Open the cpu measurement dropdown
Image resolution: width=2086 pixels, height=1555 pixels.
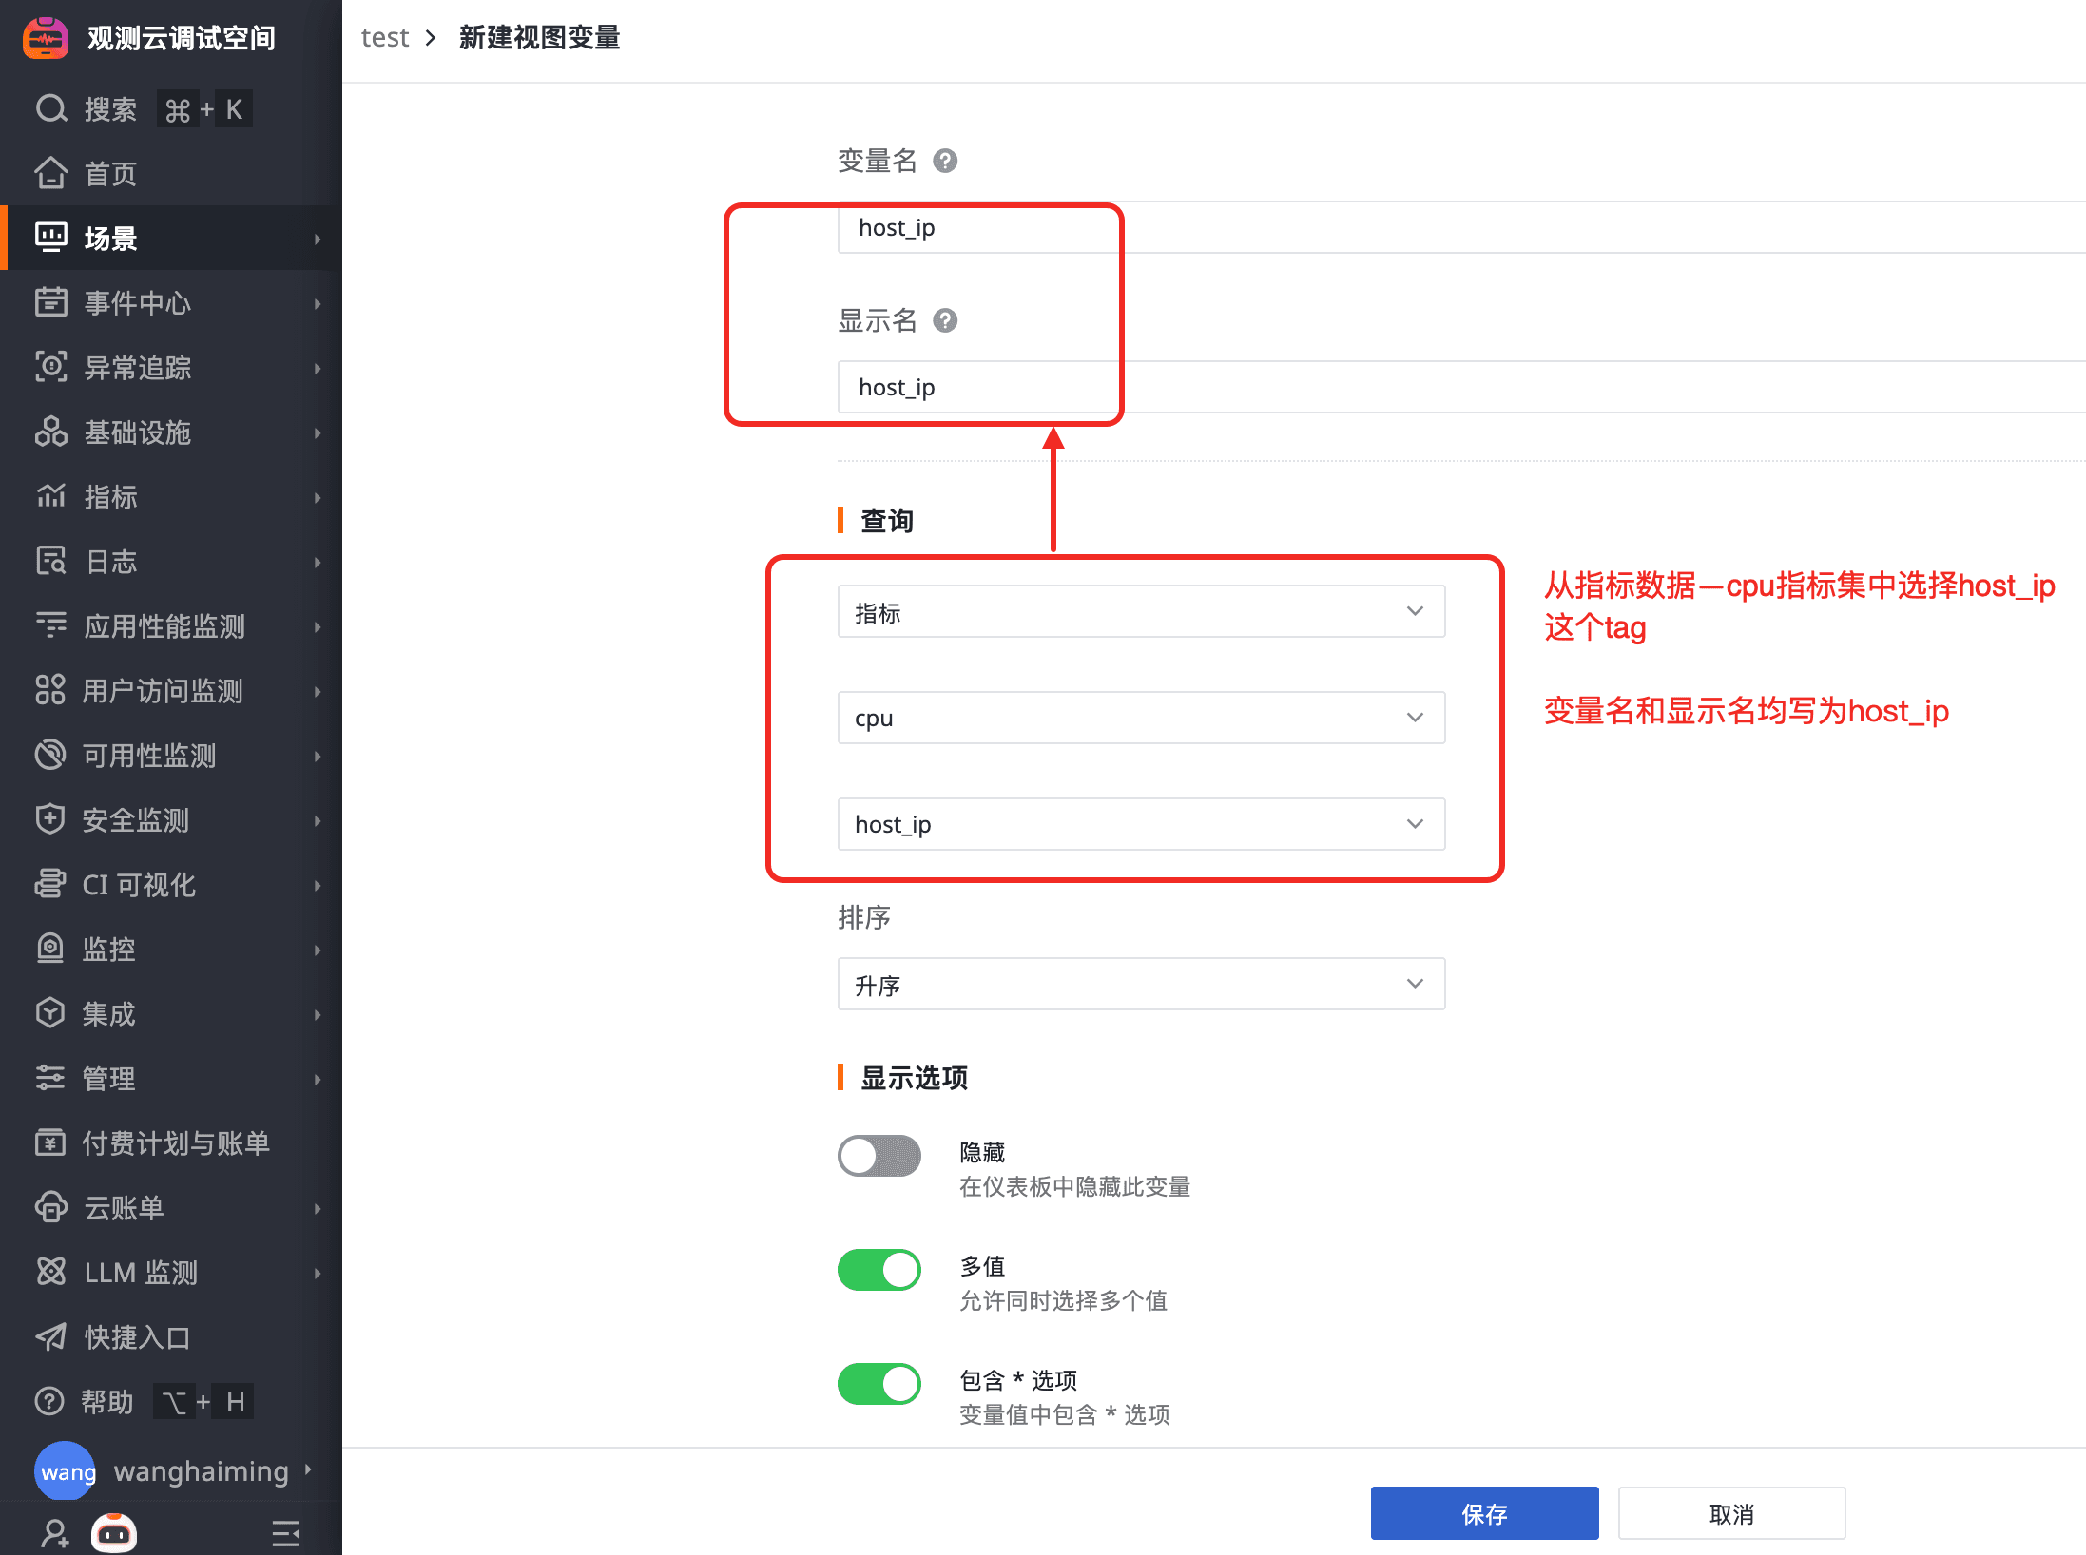[x=1140, y=718]
